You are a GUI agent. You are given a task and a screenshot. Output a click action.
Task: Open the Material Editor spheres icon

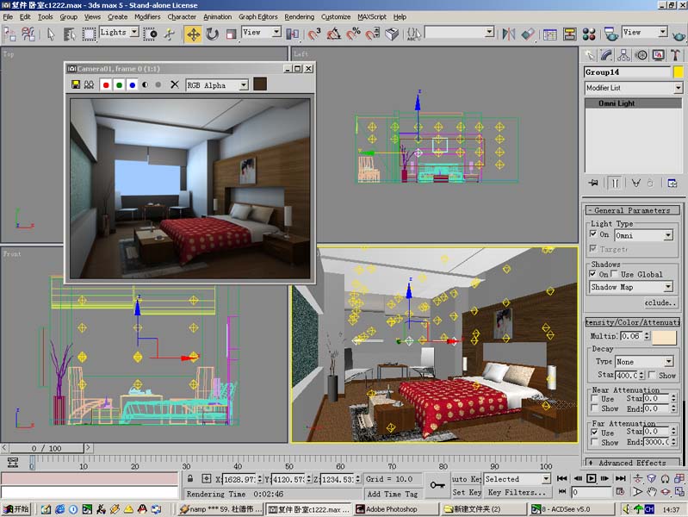tap(589, 34)
